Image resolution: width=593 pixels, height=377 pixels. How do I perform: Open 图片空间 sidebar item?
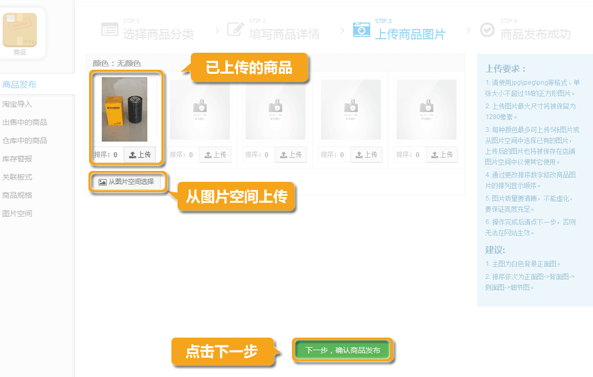[17, 213]
